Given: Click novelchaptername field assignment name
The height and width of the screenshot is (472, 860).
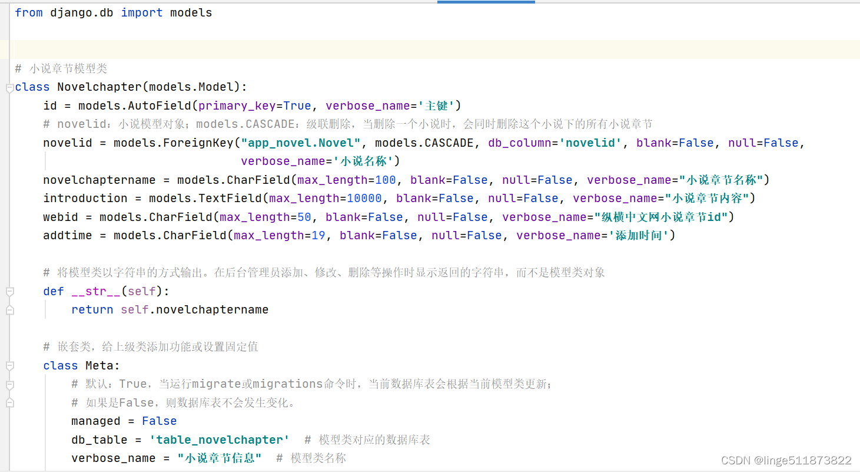Looking at the screenshot, I should (99, 180).
